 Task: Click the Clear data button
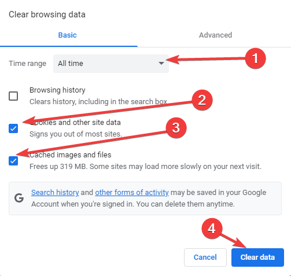coord(257,257)
